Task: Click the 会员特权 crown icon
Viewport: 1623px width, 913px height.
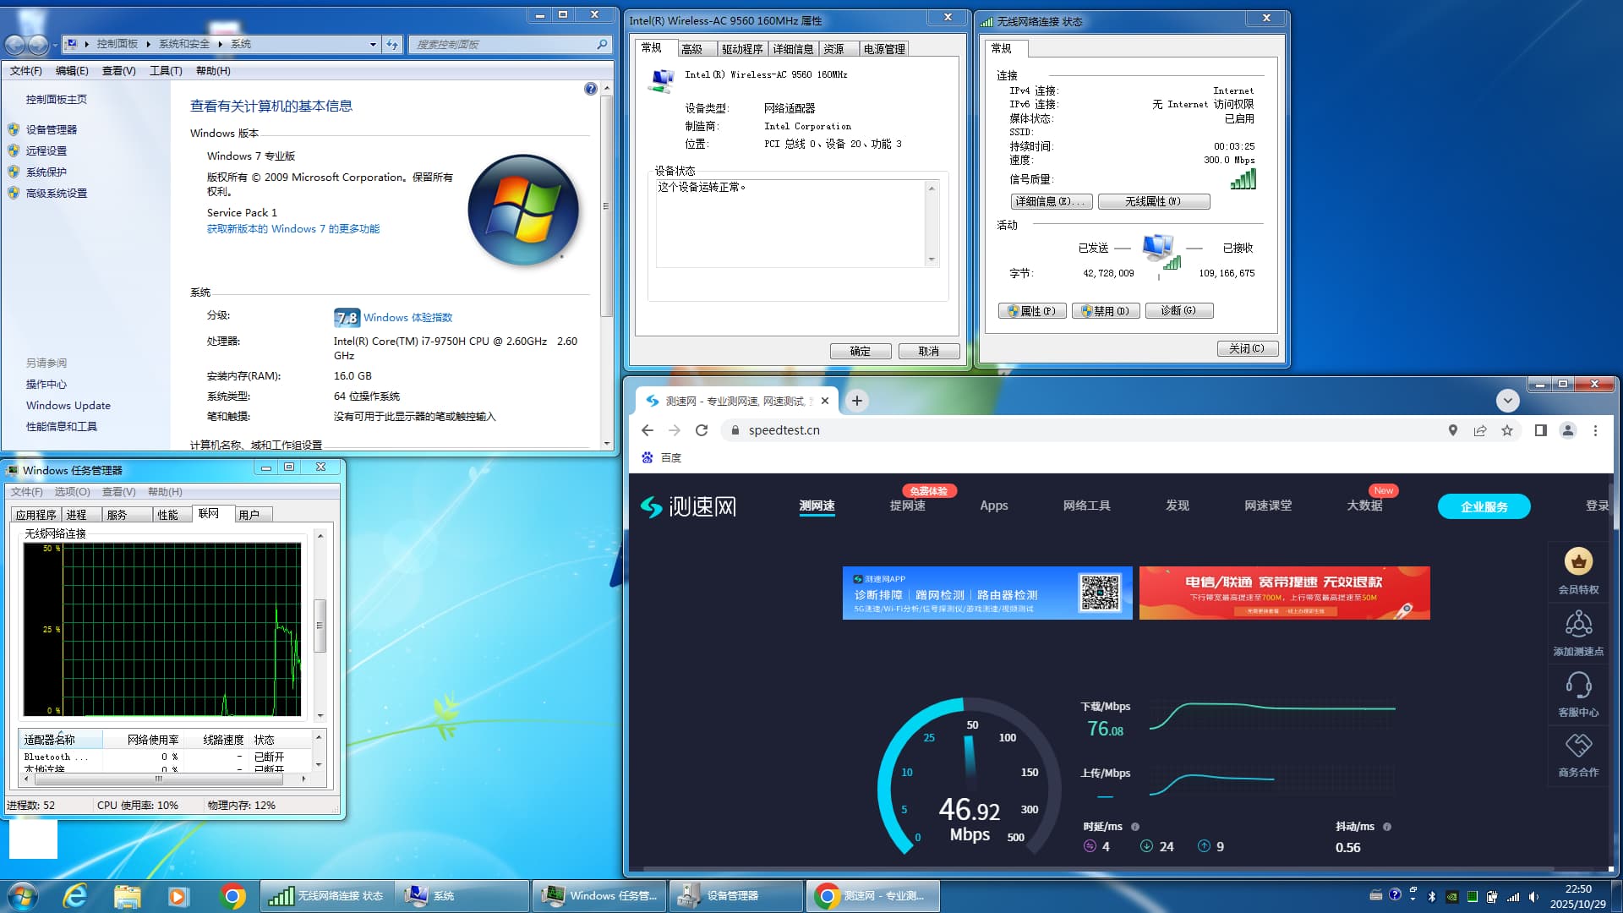Action: pos(1577,562)
